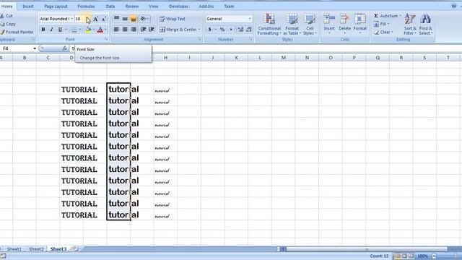
Task: Click the Copy button in Clipboard
Action: [x=8, y=24]
